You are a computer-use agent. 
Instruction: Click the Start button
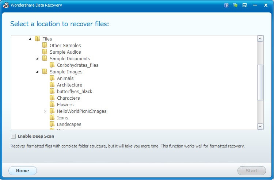[x=252, y=171]
